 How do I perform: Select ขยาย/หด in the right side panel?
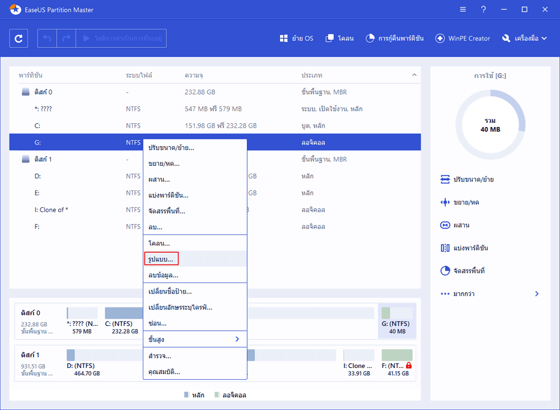pyautogui.click(x=460, y=202)
